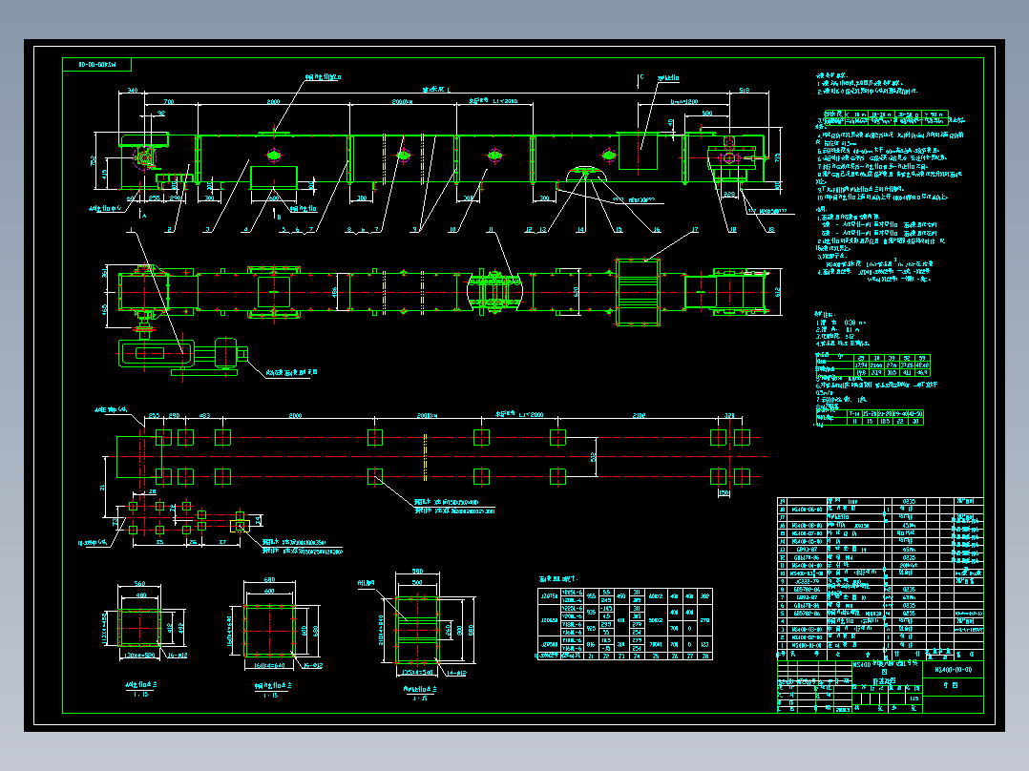This screenshot has height=771, width=1029.
Task: Click the drive sprocket circle in the head section
Action: tap(144, 157)
